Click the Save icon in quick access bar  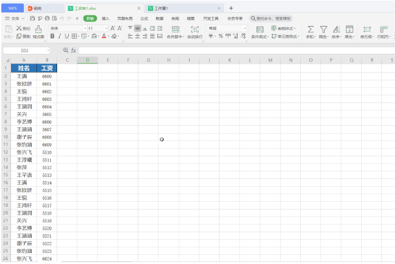coord(32,18)
